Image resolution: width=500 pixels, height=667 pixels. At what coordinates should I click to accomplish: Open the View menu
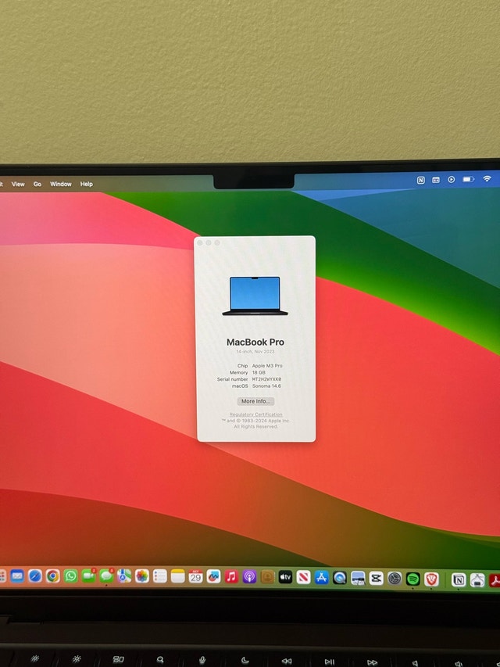point(18,185)
